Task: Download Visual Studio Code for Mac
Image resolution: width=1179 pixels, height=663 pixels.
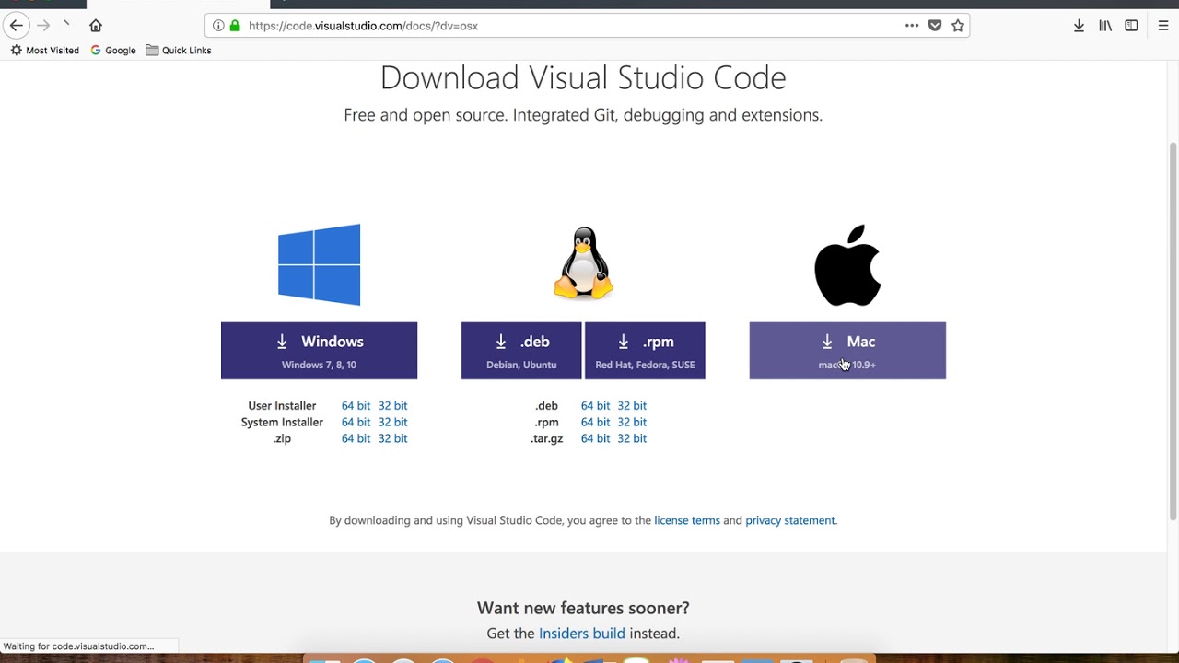Action: 847,351
